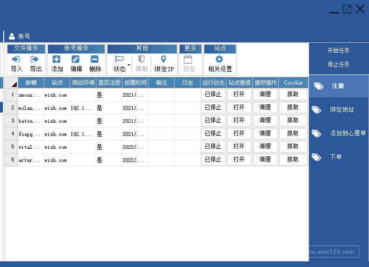This screenshot has width=369, height=267.
Task: Click the 运行状态 column header
Action: pos(214,83)
